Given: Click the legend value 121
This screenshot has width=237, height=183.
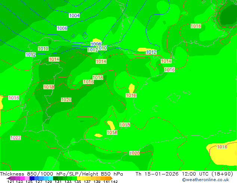Looking at the screenshot, I should tap(10, 182).
